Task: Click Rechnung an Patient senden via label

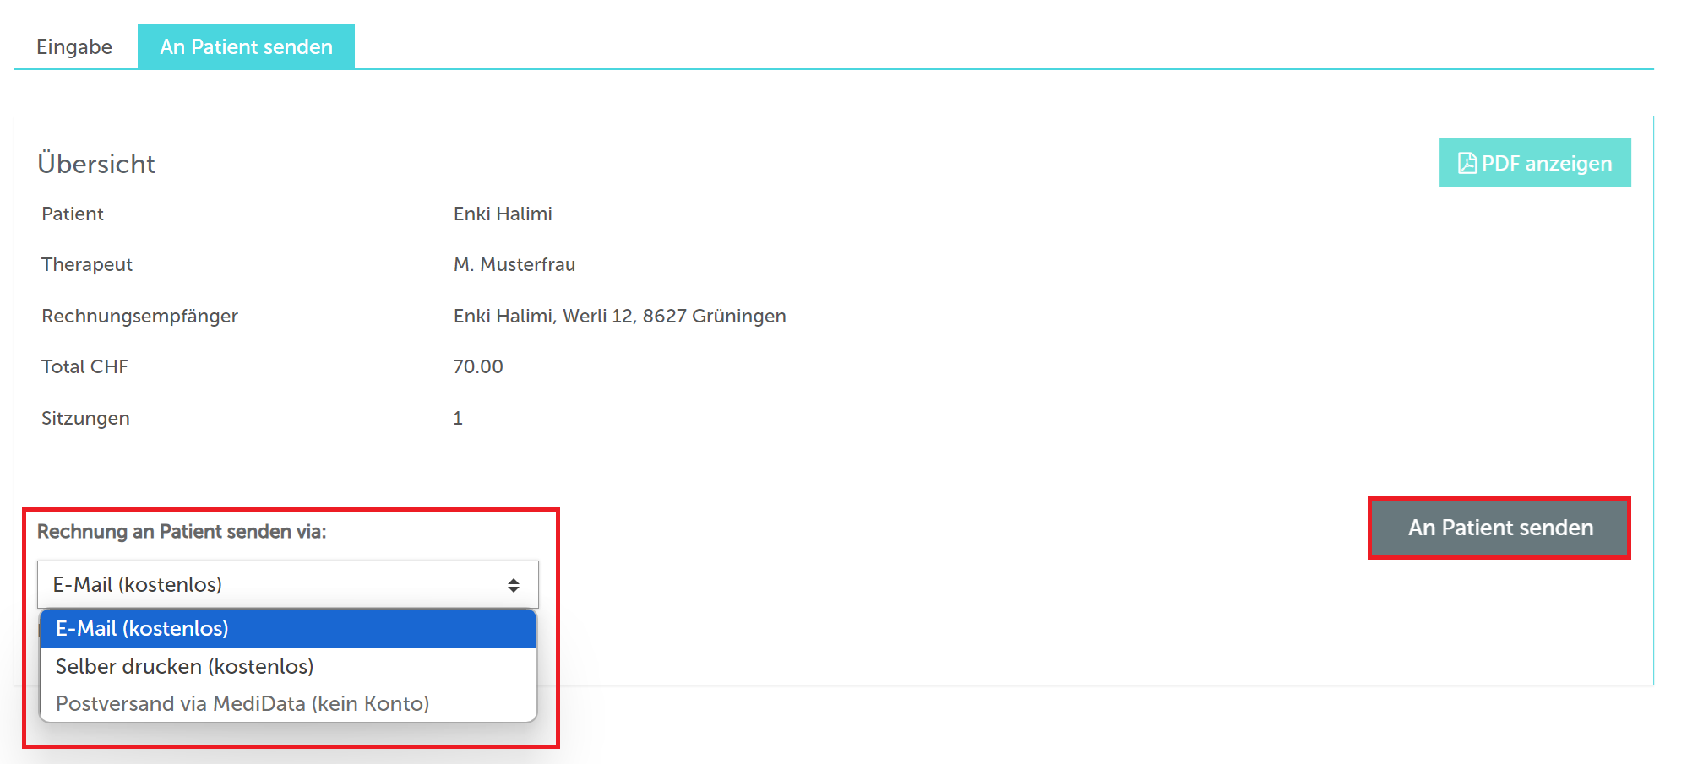Action: [x=182, y=531]
